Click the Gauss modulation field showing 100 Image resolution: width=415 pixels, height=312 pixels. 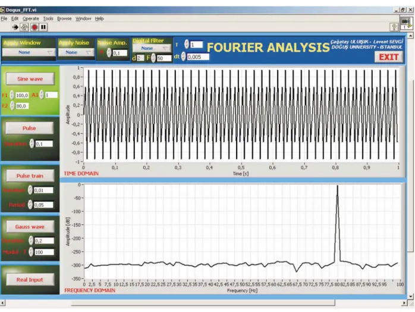pyautogui.click(x=44, y=252)
